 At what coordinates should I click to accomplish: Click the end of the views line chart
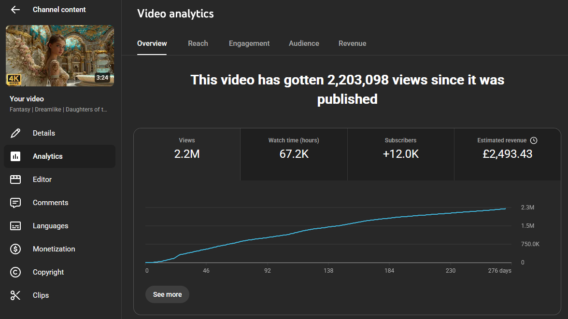[x=505, y=208]
